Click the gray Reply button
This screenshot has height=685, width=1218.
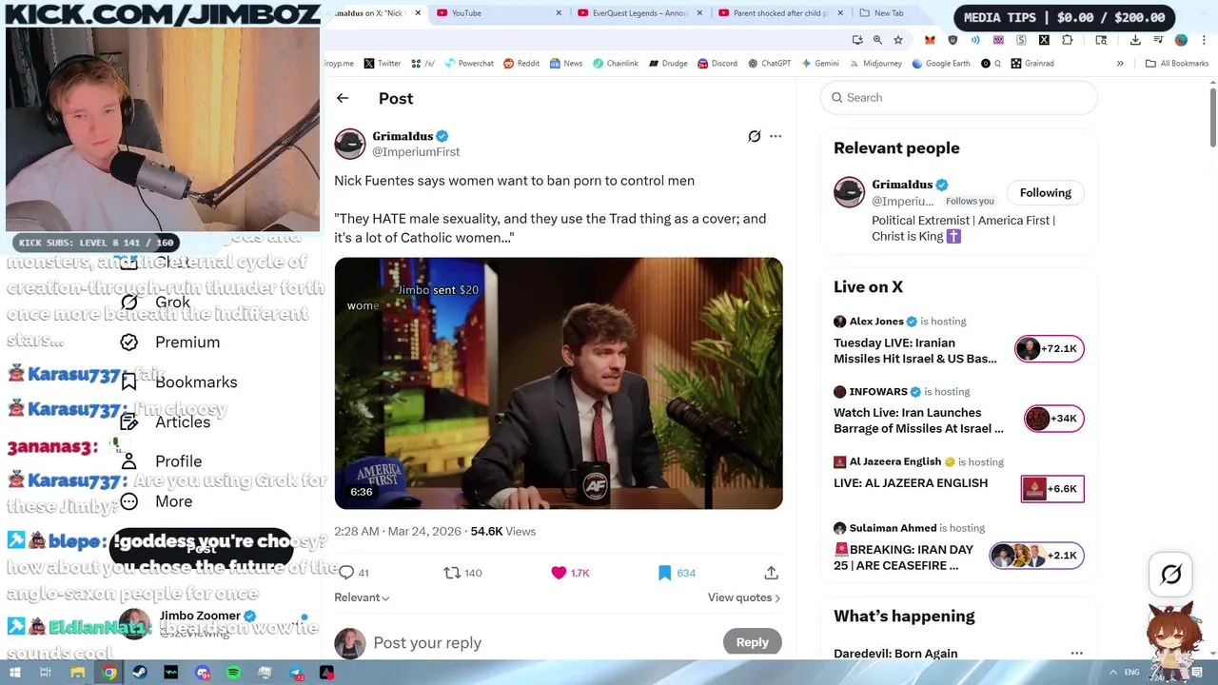pyautogui.click(x=752, y=642)
